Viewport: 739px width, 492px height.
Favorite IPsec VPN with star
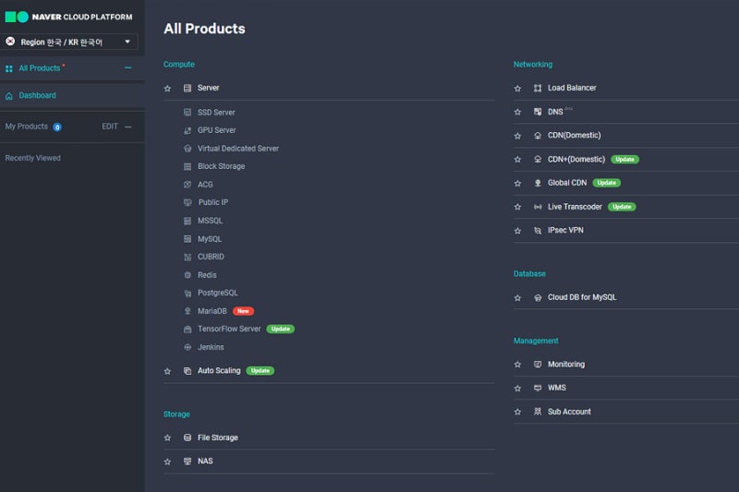(517, 231)
